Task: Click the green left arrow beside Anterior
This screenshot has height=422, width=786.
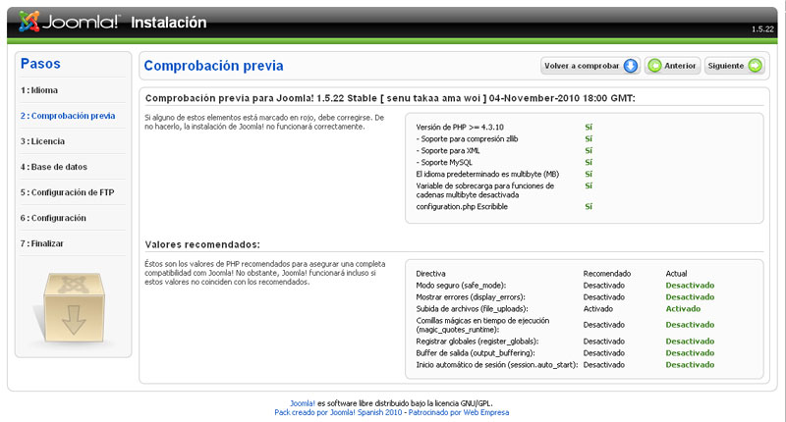Action: click(x=654, y=67)
